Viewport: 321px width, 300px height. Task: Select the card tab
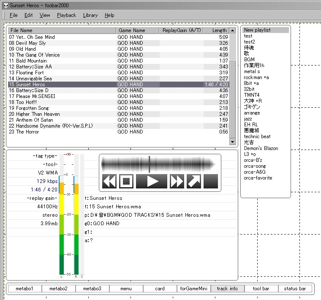160,289
